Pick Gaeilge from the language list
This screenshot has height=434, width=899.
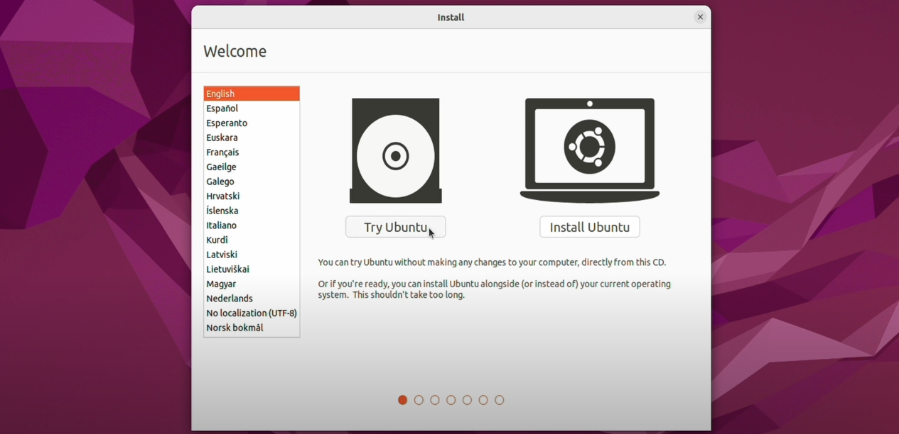click(252, 167)
